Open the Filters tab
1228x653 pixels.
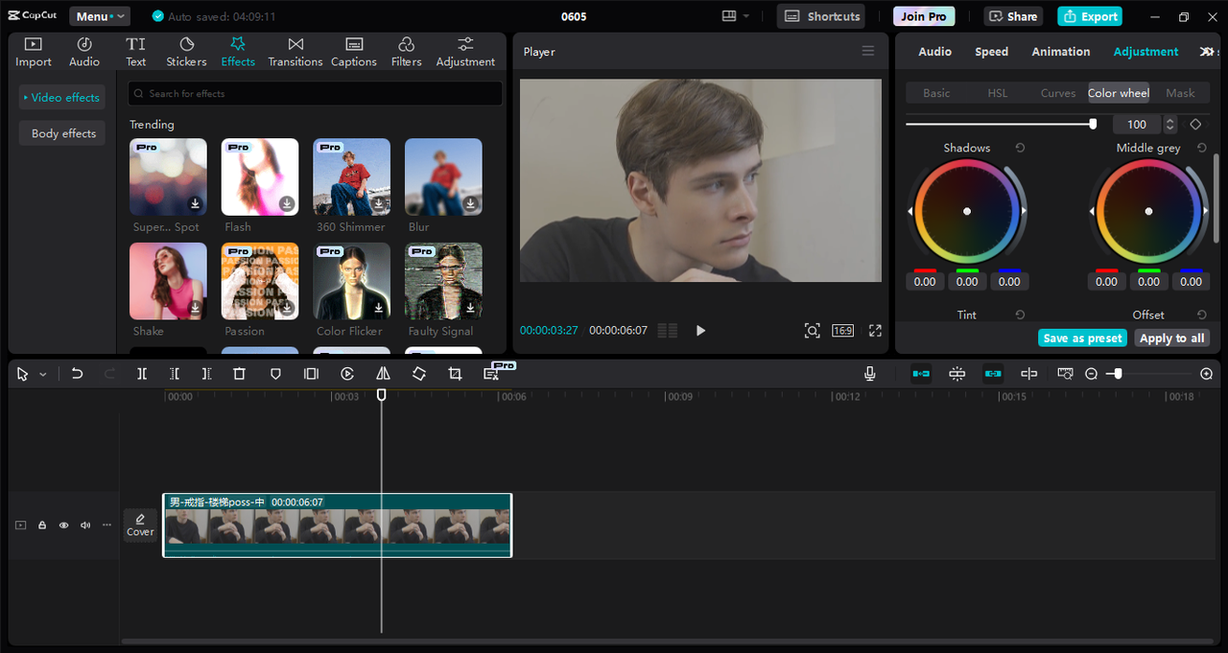click(x=407, y=52)
